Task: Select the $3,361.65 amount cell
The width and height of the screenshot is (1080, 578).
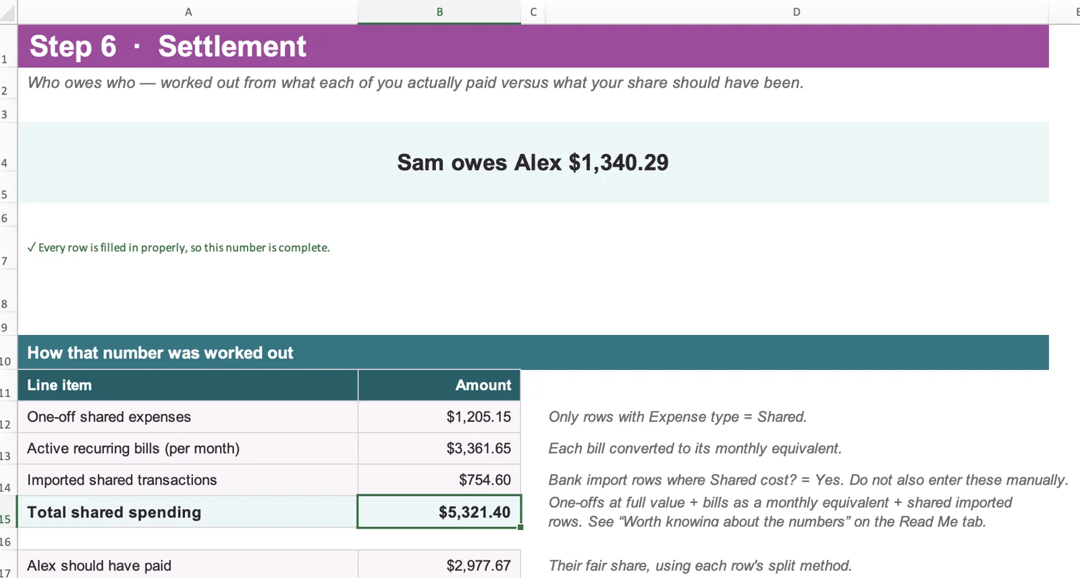Action: (x=439, y=449)
